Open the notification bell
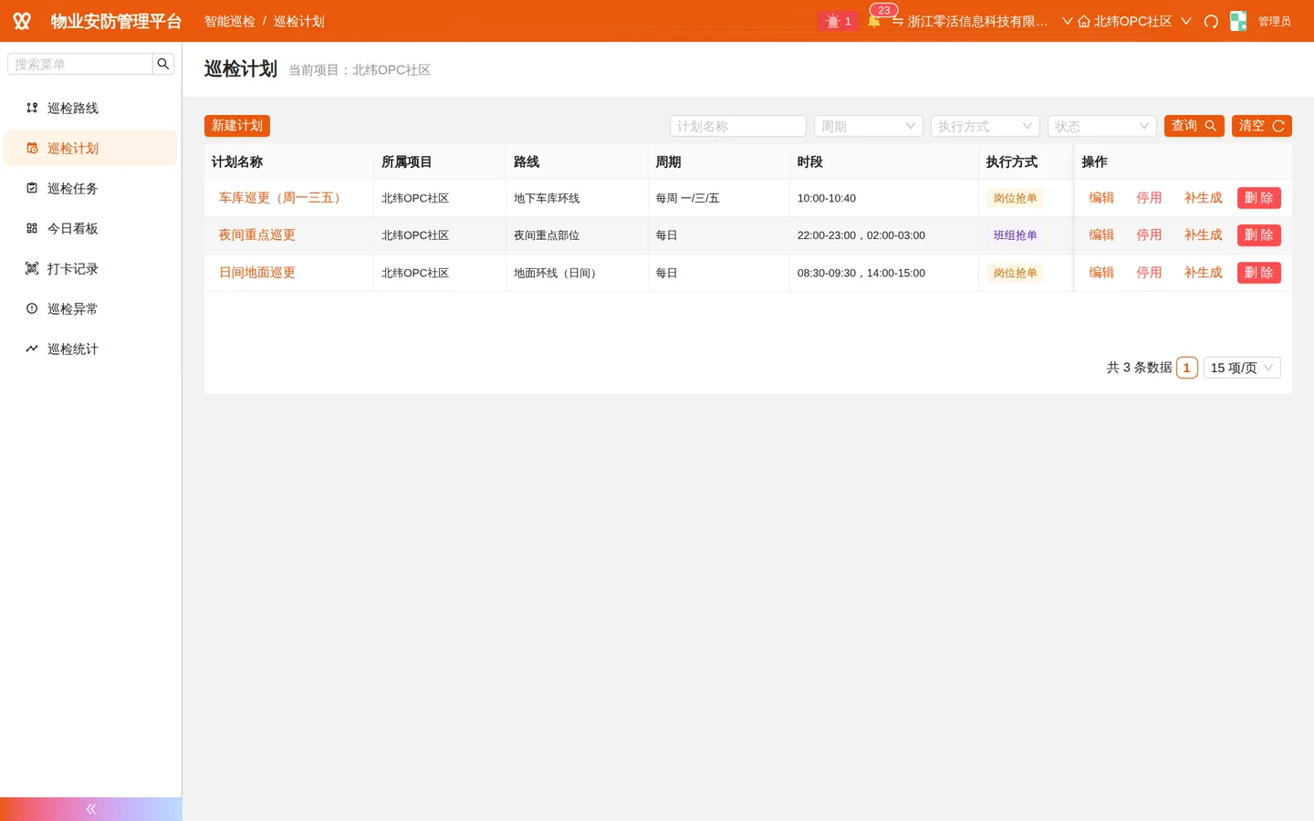 (874, 21)
